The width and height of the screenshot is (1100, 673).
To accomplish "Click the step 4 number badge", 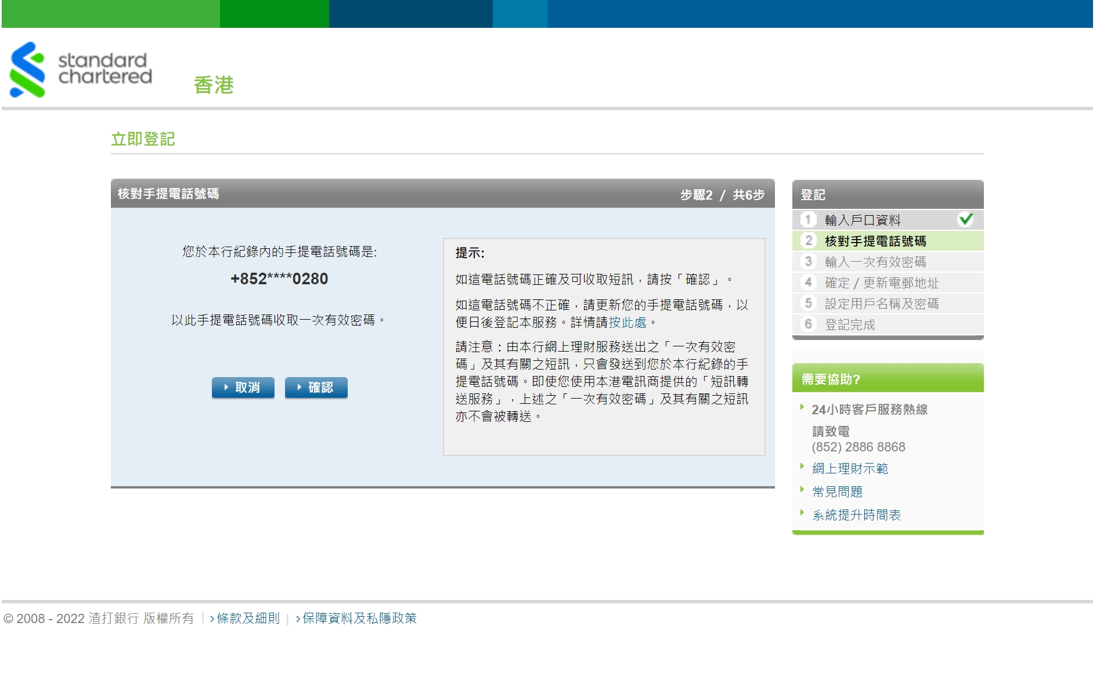I will (x=808, y=283).
